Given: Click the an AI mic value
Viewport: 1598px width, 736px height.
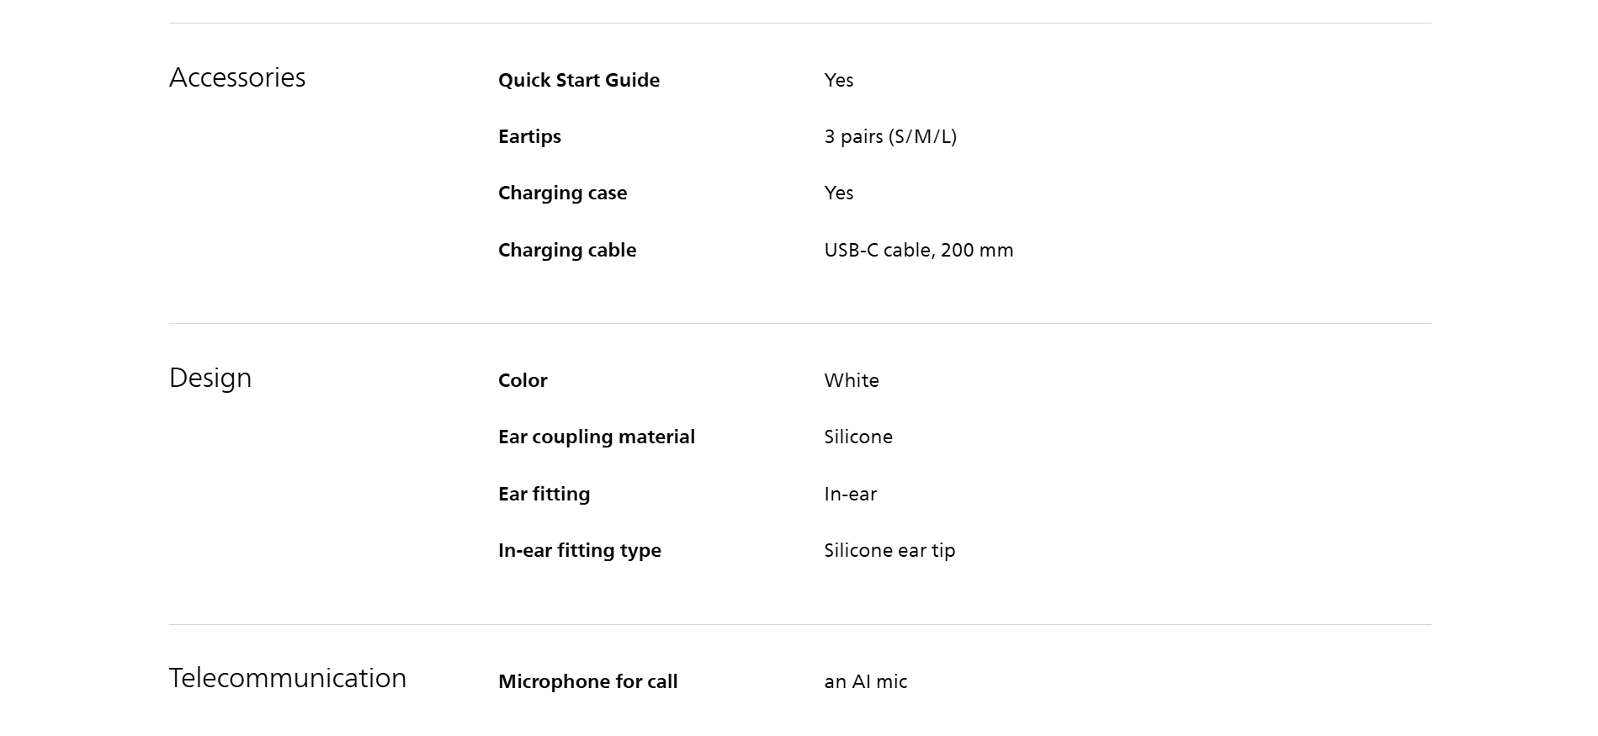Looking at the screenshot, I should pos(866,681).
